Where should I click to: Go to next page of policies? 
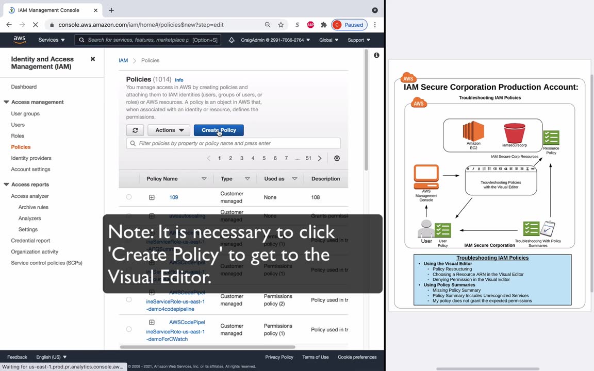(320, 158)
